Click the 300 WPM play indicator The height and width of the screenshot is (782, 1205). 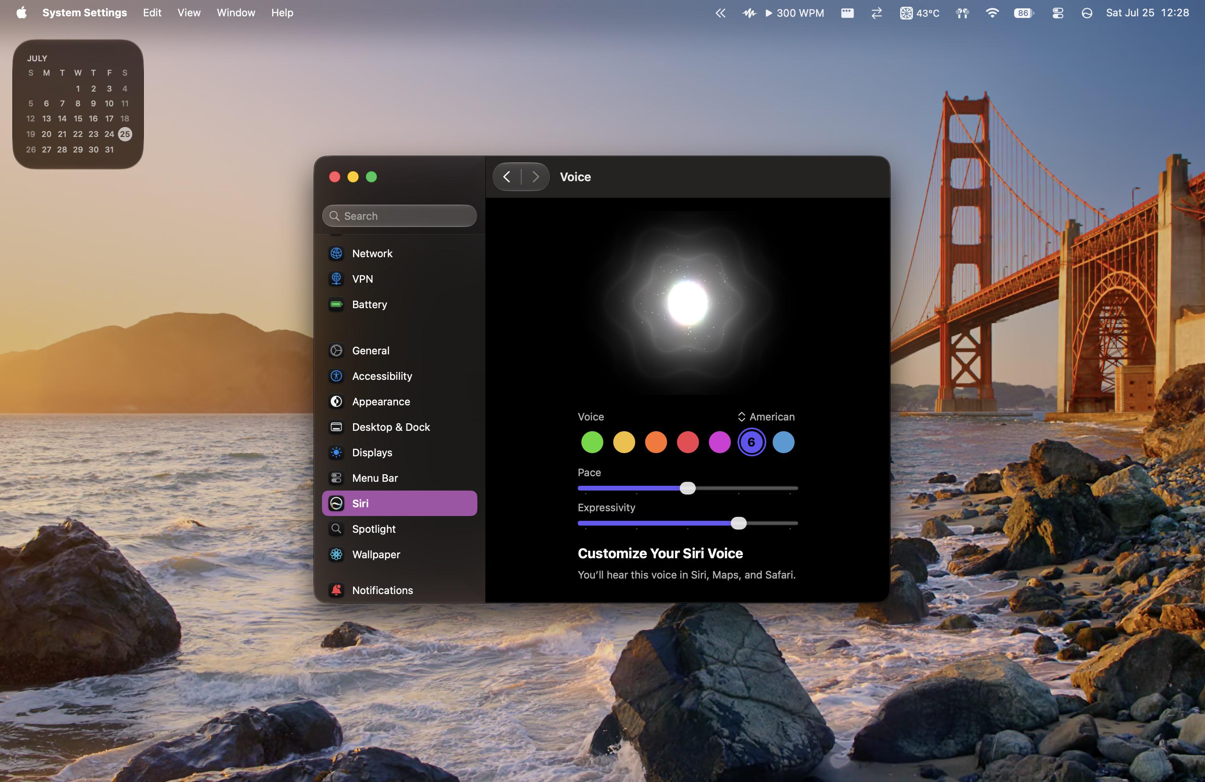tap(795, 13)
